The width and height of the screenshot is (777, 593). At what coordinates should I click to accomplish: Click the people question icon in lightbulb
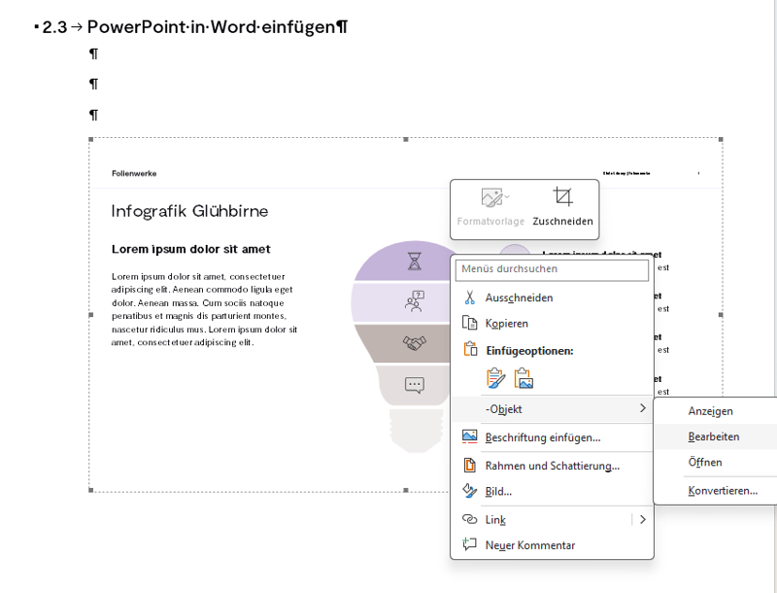pyautogui.click(x=415, y=301)
